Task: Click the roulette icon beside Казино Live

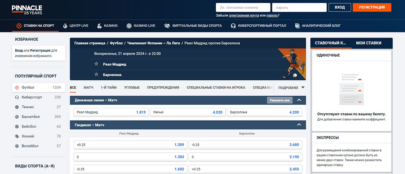Action: [x=129, y=26]
